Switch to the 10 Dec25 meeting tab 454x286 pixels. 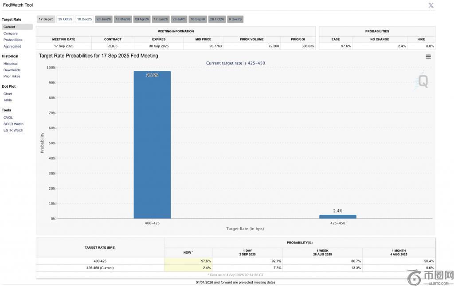click(84, 19)
